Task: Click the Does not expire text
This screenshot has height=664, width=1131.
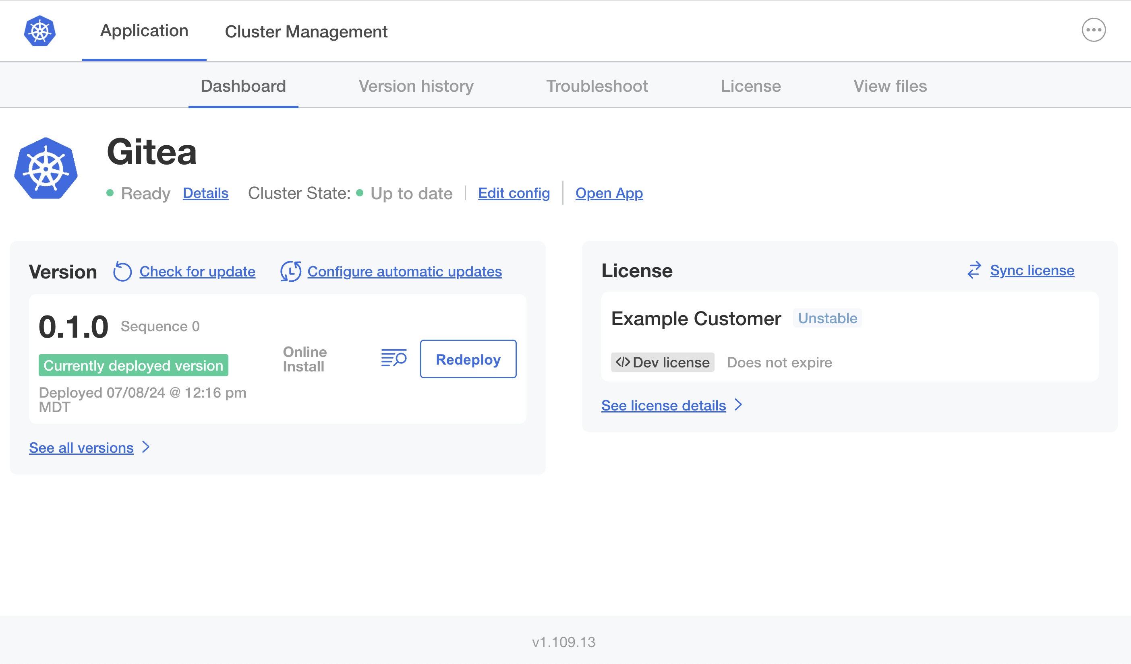Action: (x=780, y=362)
